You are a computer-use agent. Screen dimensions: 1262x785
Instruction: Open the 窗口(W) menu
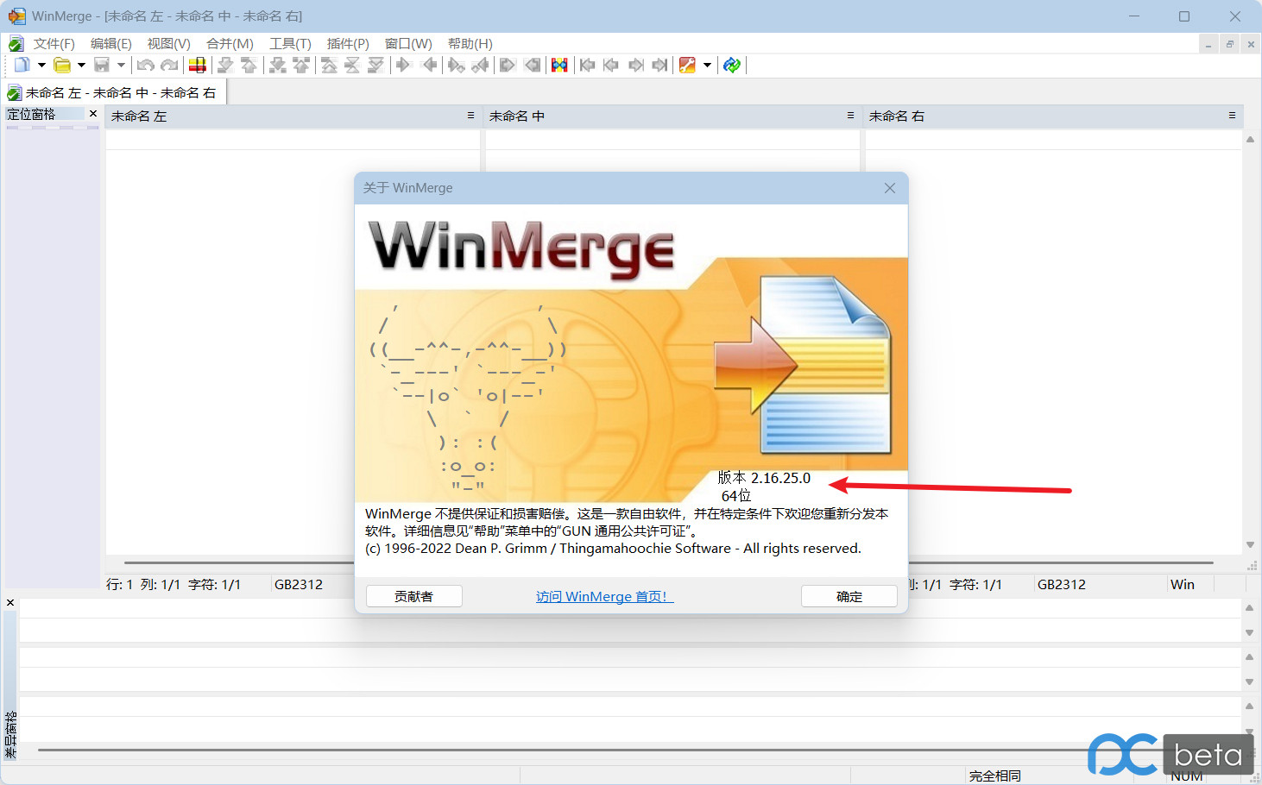[x=408, y=43]
